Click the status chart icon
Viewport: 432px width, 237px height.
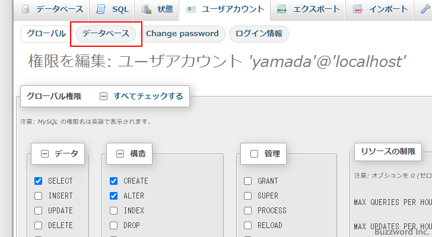point(147,9)
